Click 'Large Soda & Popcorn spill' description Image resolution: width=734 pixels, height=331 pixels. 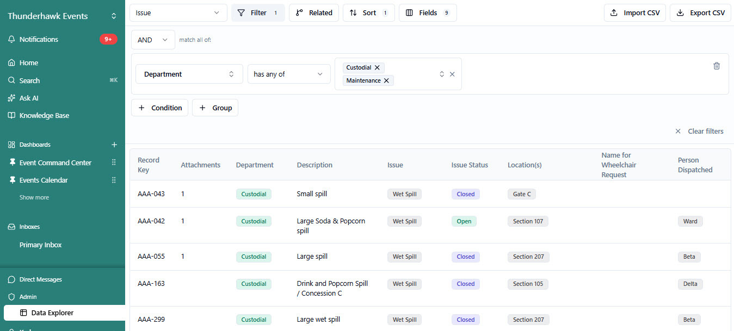[331, 226]
